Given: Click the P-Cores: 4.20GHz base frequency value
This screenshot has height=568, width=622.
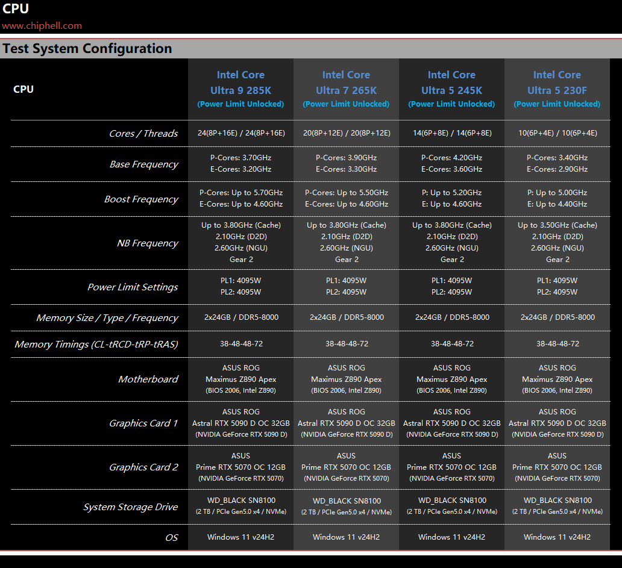Looking at the screenshot, I should [x=452, y=158].
